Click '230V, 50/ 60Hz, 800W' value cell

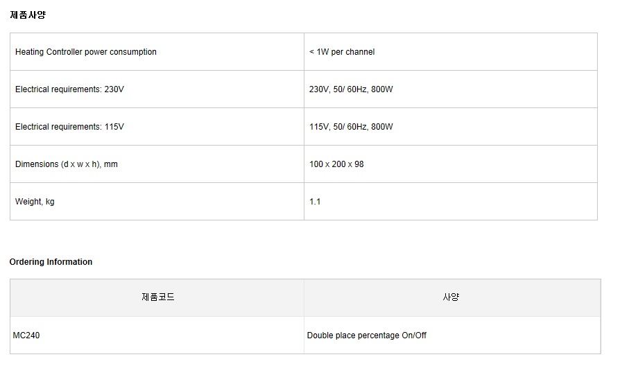coord(451,89)
